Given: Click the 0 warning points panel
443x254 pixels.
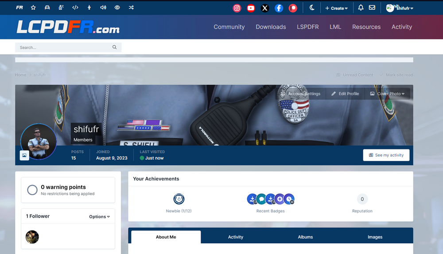Looking at the screenshot, I should pos(68,190).
